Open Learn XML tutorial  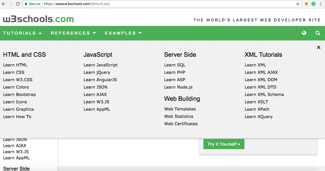point(255,65)
